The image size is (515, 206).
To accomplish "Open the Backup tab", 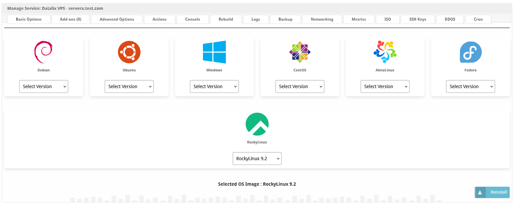I will tap(285, 19).
